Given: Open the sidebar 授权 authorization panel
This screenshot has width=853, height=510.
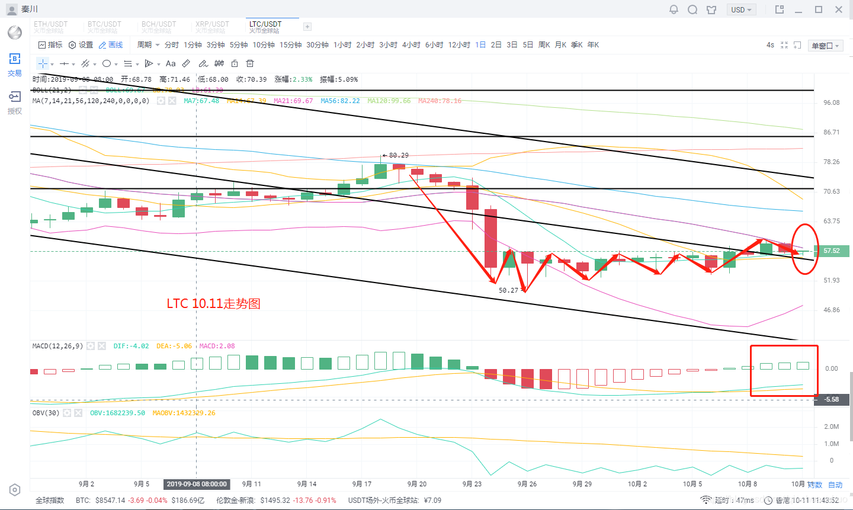Looking at the screenshot, I should click(x=15, y=102).
